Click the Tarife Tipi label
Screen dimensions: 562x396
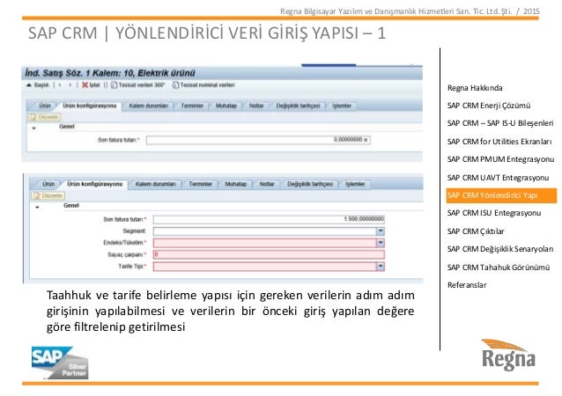point(132,267)
